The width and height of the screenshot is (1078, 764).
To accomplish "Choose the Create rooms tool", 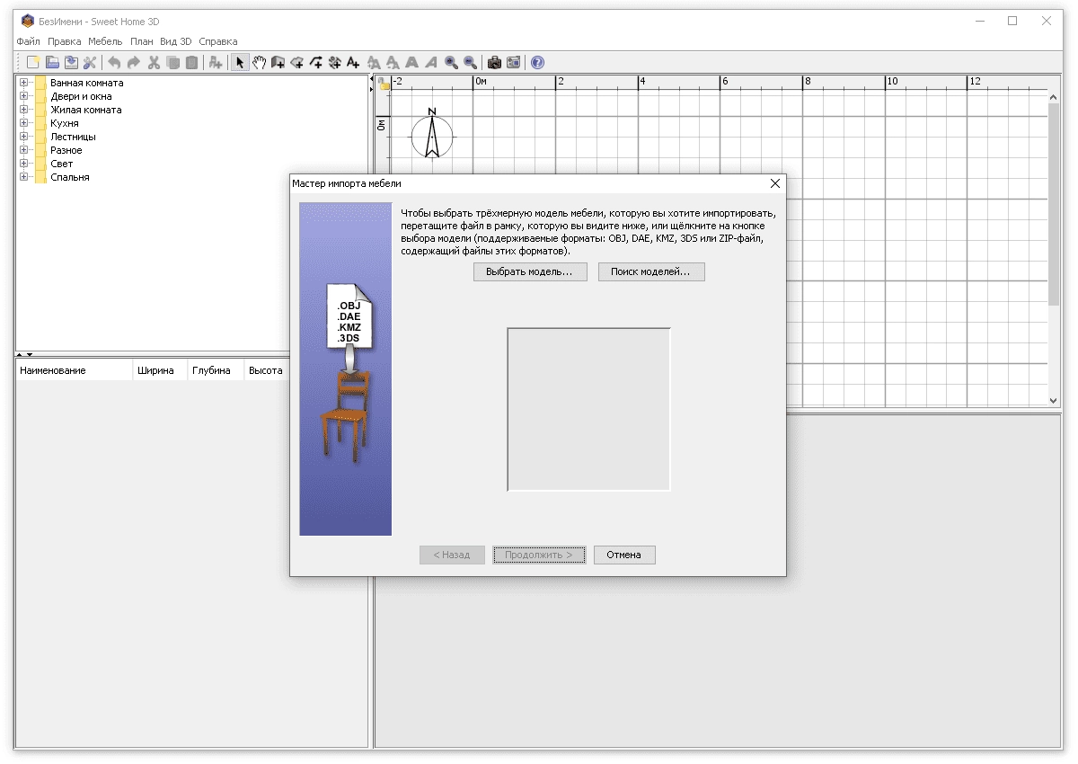I will point(296,62).
